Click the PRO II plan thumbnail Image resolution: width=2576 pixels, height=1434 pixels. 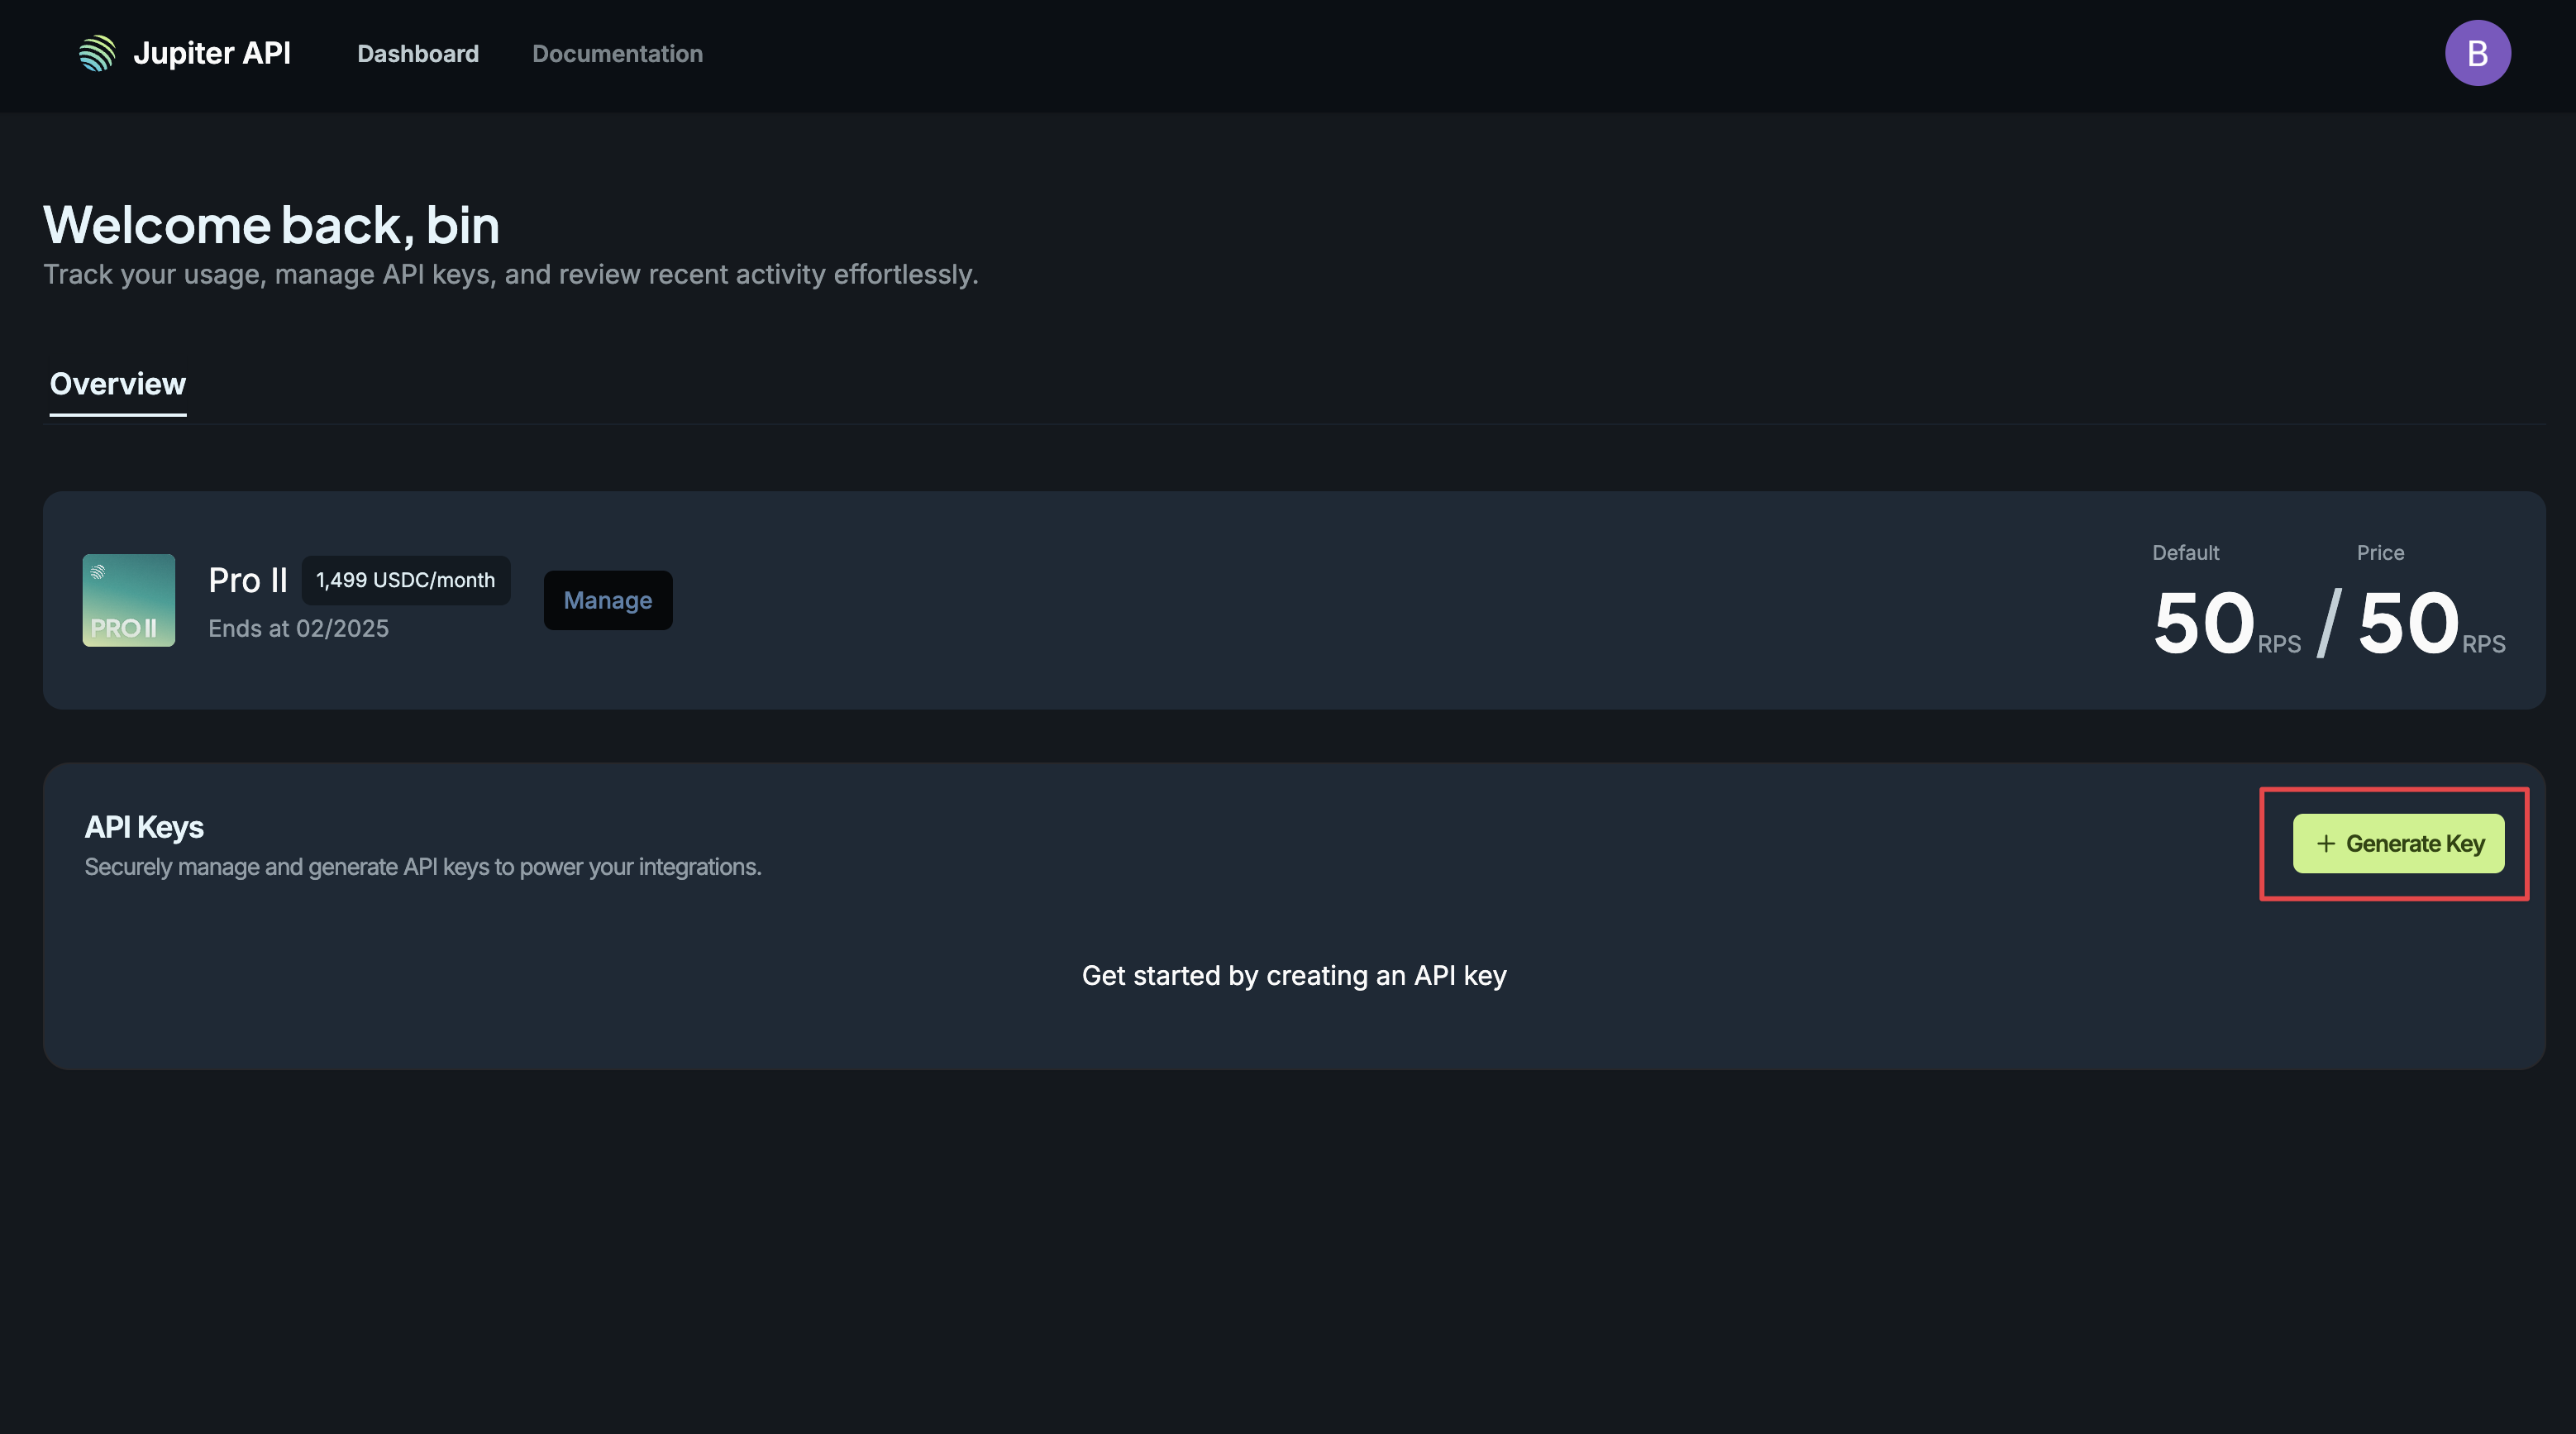[128, 600]
